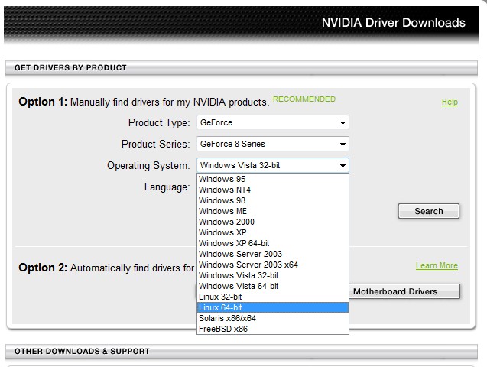Viewport: 487px width, 367px height.
Task: Open the Product Type dropdown
Action: click(273, 122)
